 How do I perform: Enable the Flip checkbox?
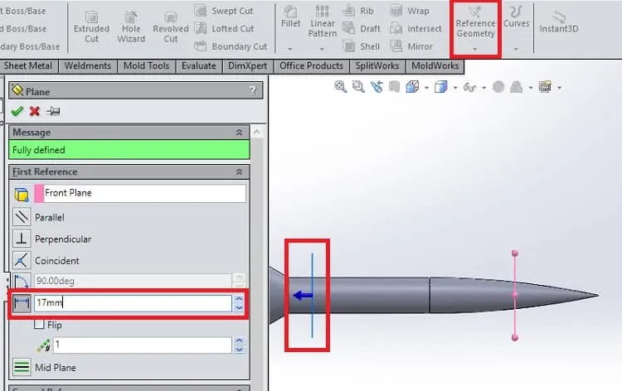point(39,325)
